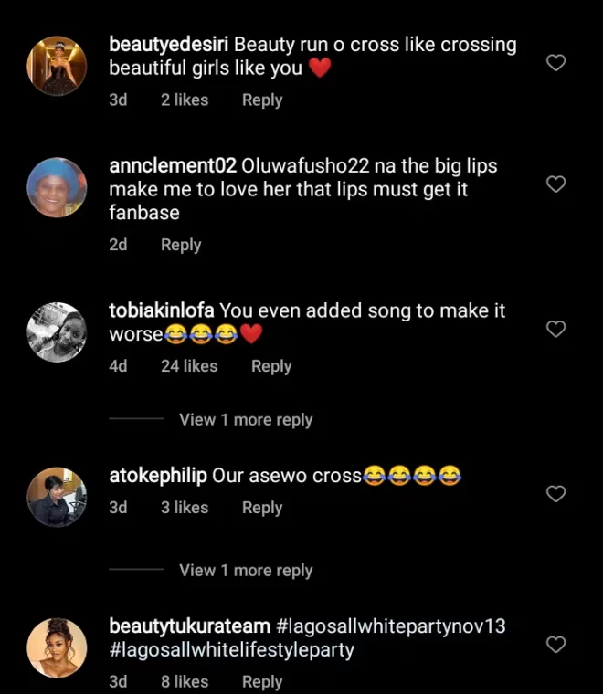Image resolution: width=603 pixels, height=694 pixels.
Task: Like tobiakinlofa's comment using the heart
Action: point(555,329)
